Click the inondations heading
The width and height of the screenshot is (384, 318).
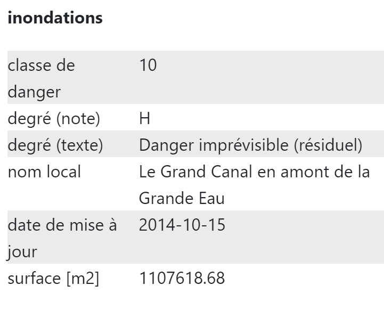[55, 18]
